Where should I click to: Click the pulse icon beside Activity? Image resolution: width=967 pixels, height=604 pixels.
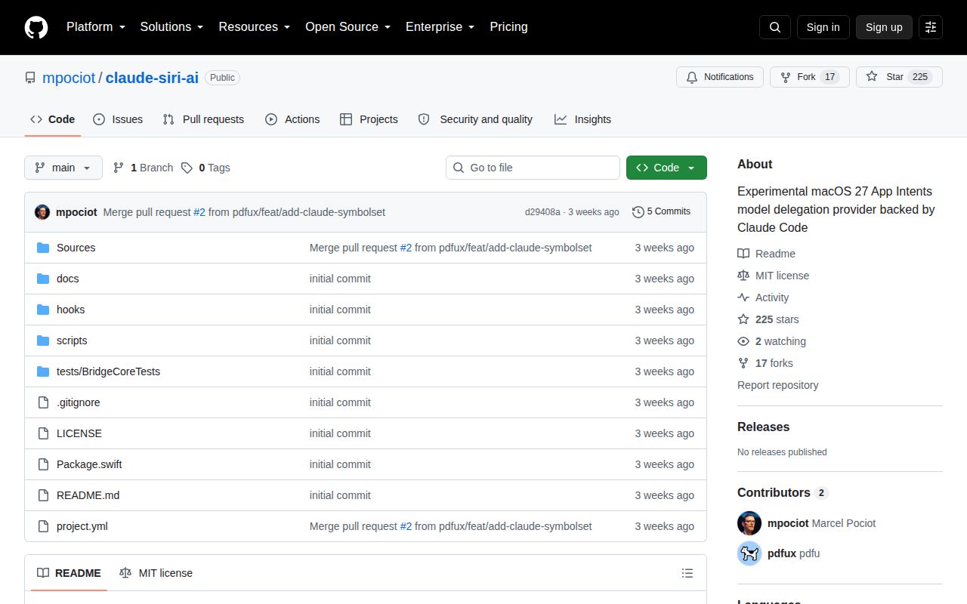(743, 297)
